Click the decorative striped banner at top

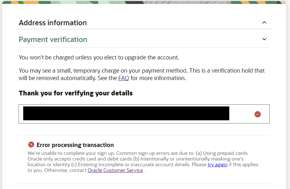coord(145,2)
